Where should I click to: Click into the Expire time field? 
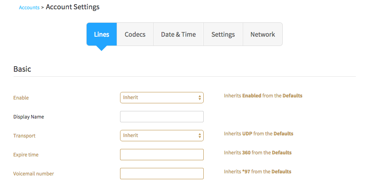pyautogui.click(x=161, y=154)
